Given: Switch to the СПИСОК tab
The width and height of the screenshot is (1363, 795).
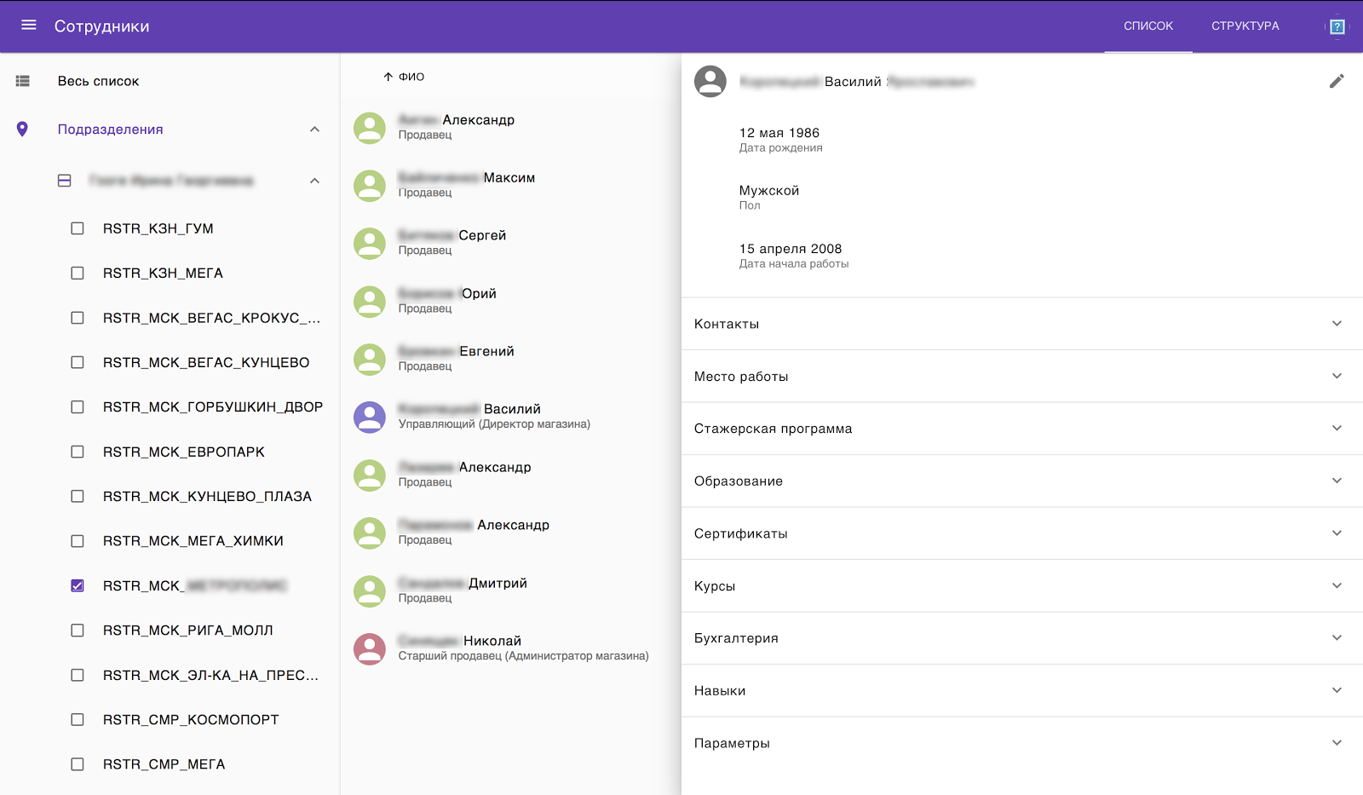Looking at the screenshot, I should click(1148, 26).
